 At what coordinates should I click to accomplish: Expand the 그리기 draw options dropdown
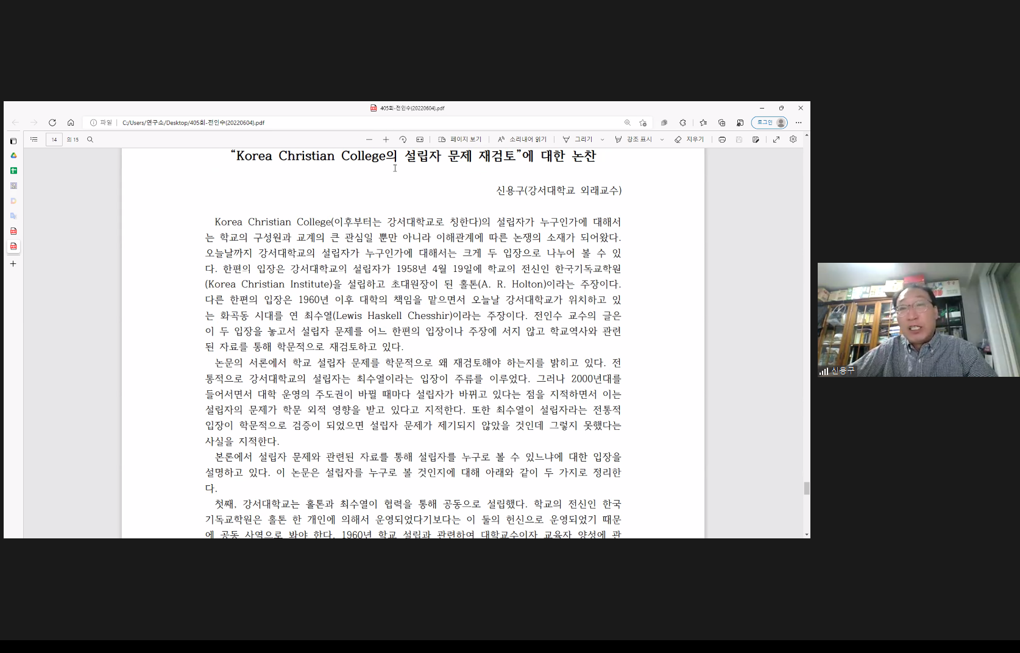point(603,140)
